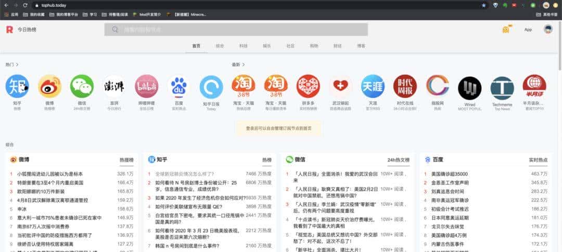The height and width of the screenshot is (252, 562).
Task: Select the 首页 tab
Action: 196,46
